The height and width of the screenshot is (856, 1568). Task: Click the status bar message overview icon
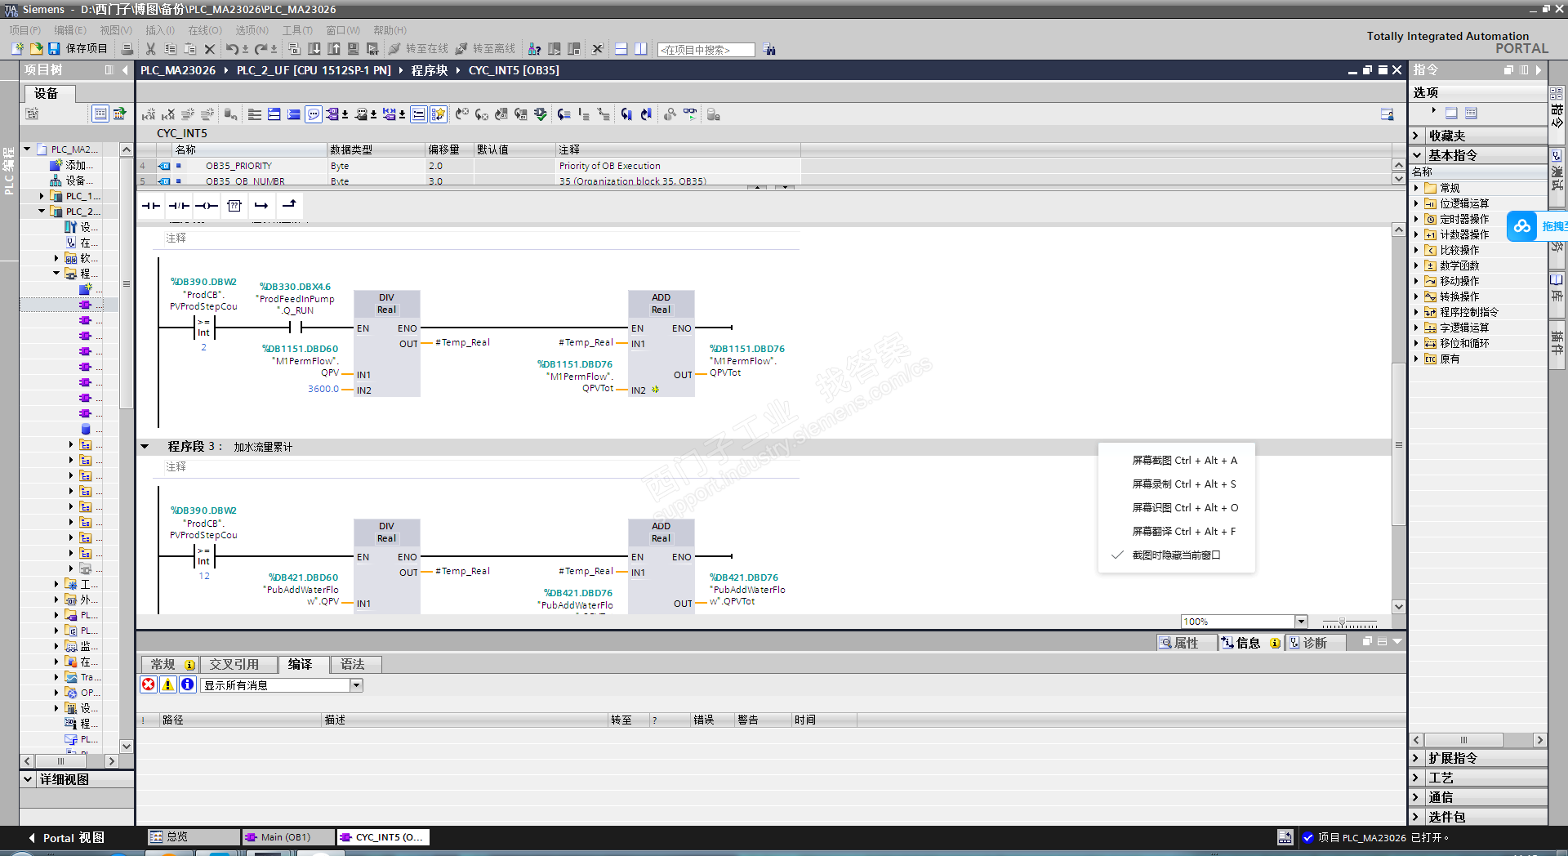pos(1285,837)
